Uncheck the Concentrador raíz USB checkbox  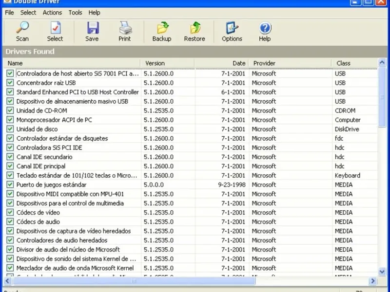click(10, 83)
